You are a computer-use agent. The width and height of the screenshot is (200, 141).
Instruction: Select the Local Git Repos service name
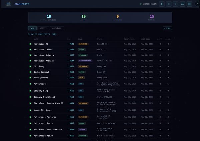43,110
